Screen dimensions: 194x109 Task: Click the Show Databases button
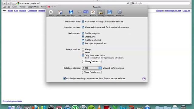(x=92, y=72)
